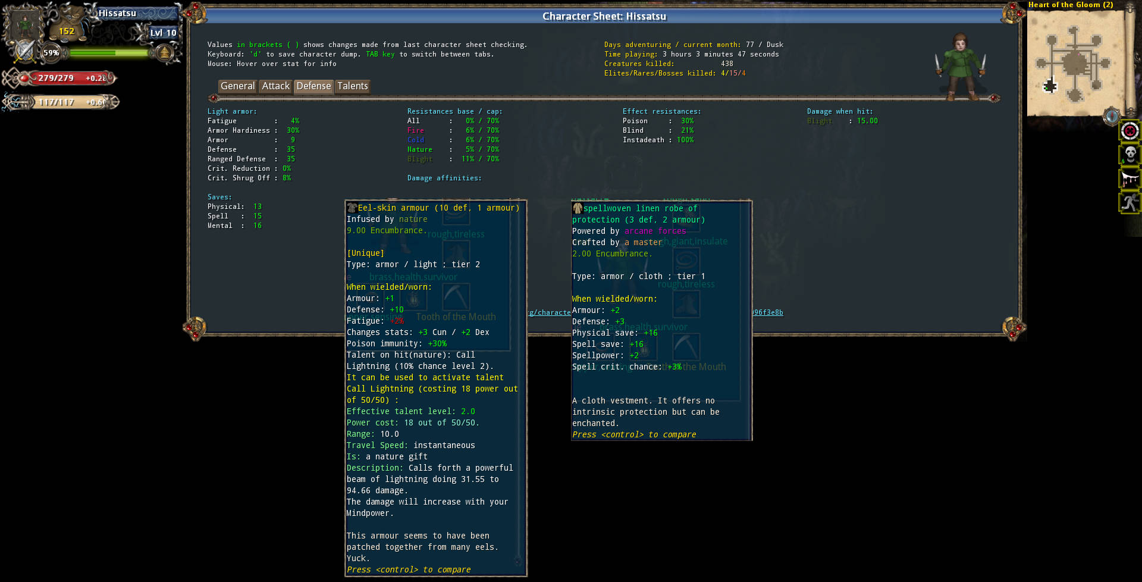Screen dimensions: 1142x582
Task: Click the Cold resistance row
Action: coord(453,140)
